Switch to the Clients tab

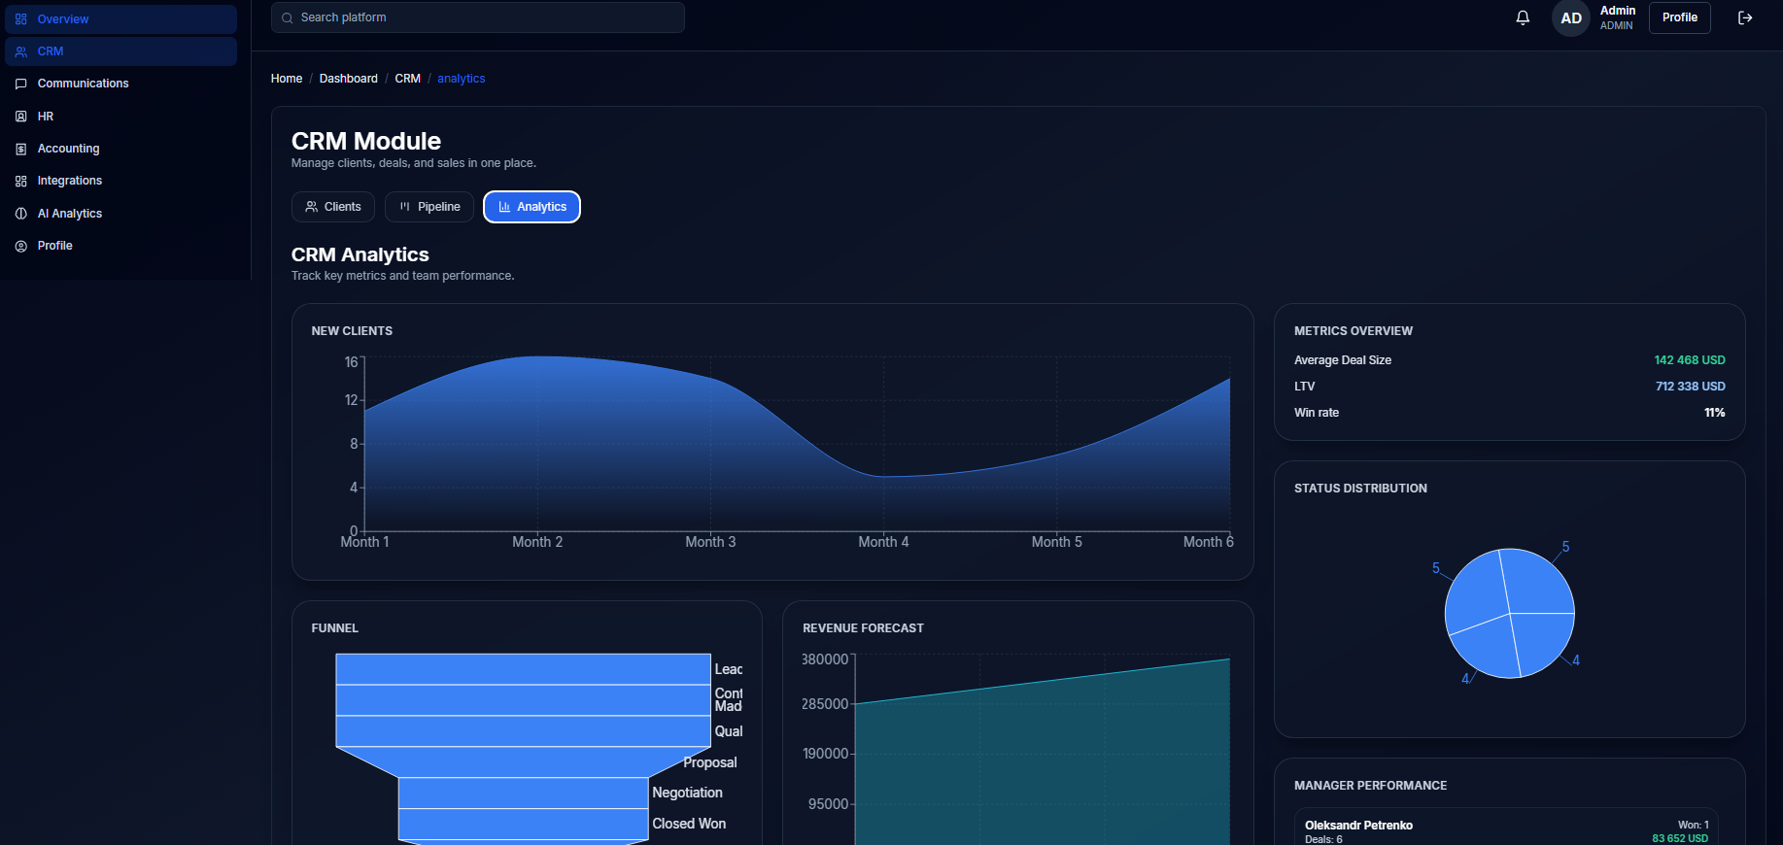(x=333, y=207)
